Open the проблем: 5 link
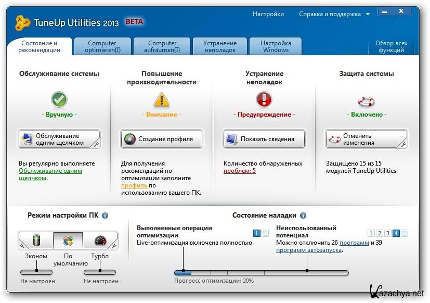430x303 pixels. tap(240, 171)
